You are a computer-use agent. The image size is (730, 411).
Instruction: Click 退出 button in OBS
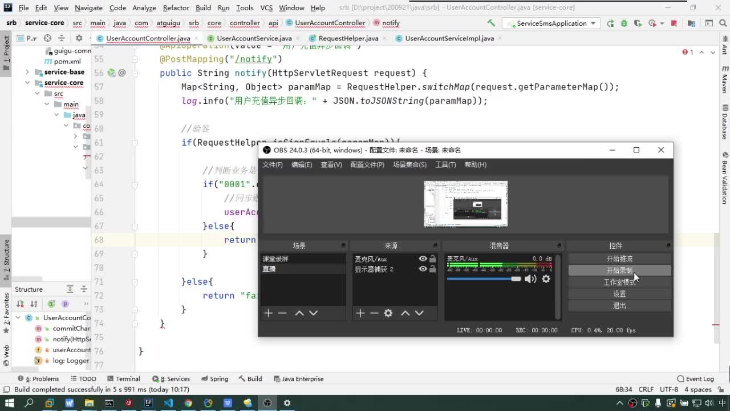(619, 305)
